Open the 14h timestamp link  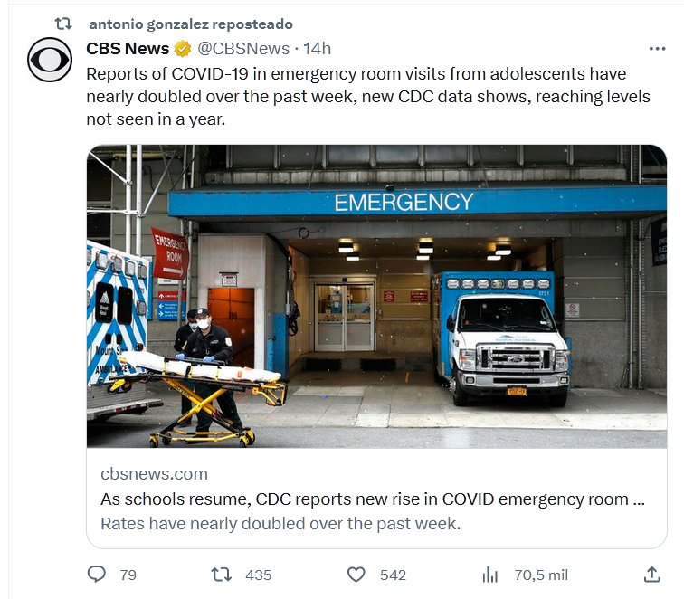tap(318, 49)
